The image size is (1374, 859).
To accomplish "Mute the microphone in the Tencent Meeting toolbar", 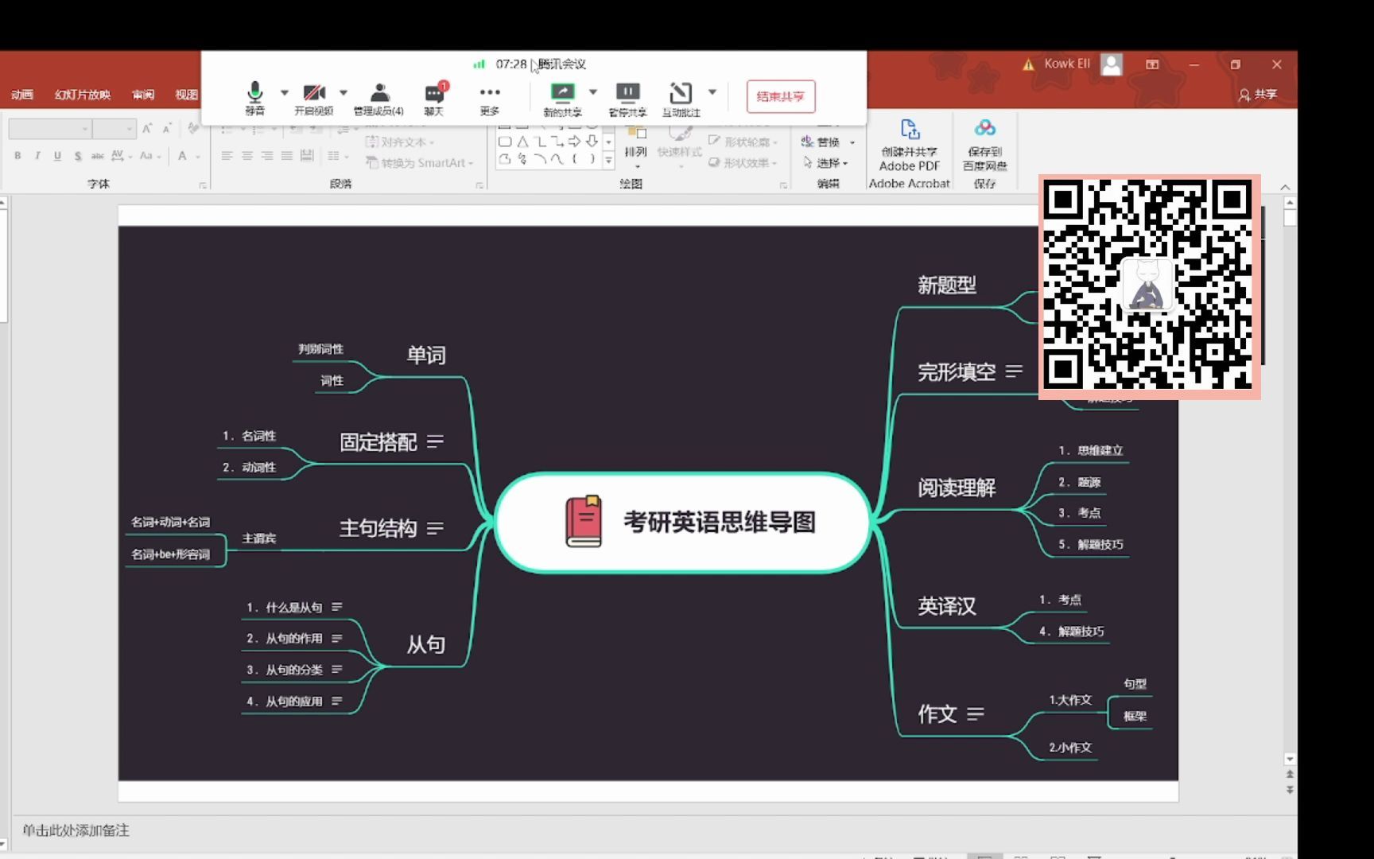I will 254,99.
